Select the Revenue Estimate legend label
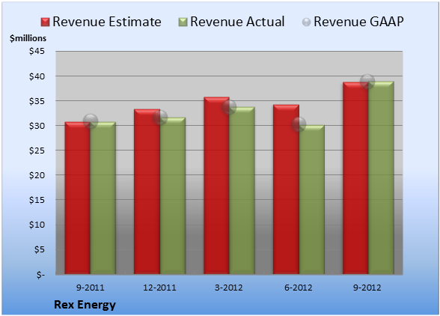440x316 pixels. pos(107,22)
